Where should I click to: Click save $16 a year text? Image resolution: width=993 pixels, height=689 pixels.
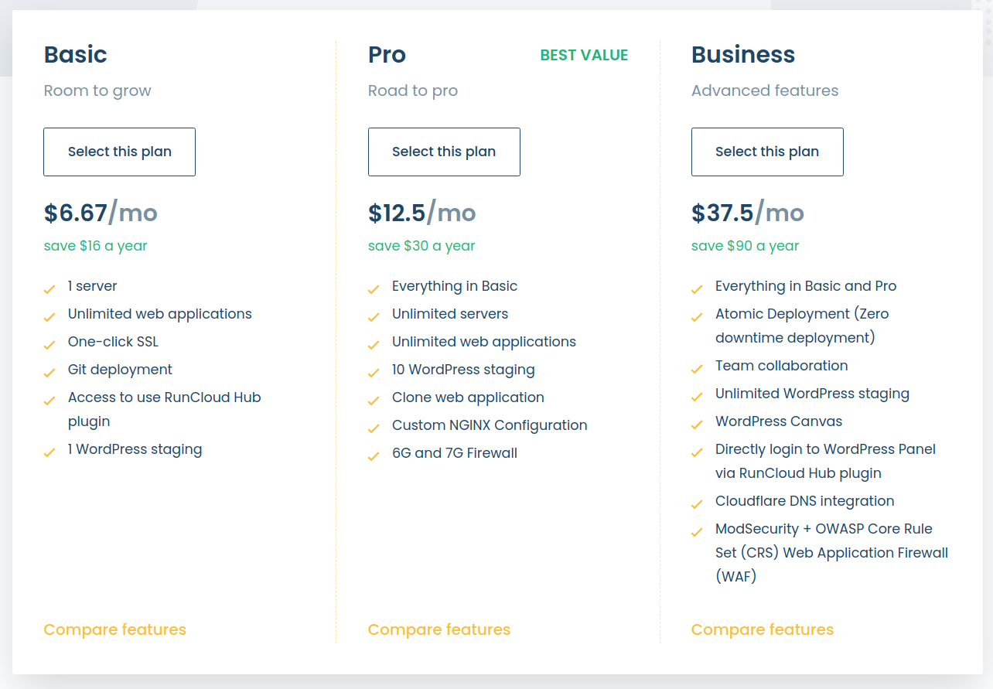[95, 246]
